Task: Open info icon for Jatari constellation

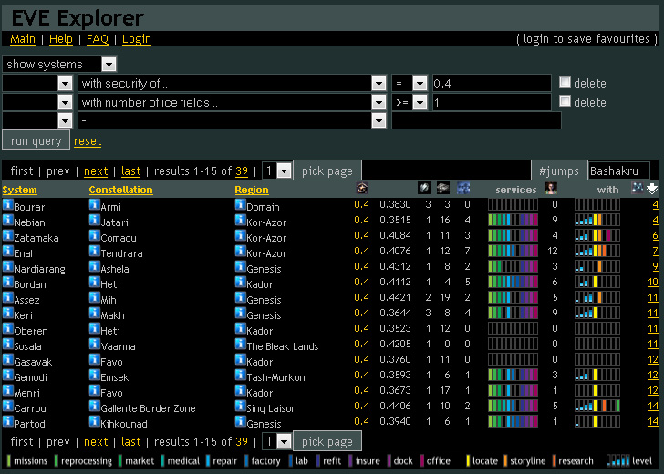Action: coord(95,220)
